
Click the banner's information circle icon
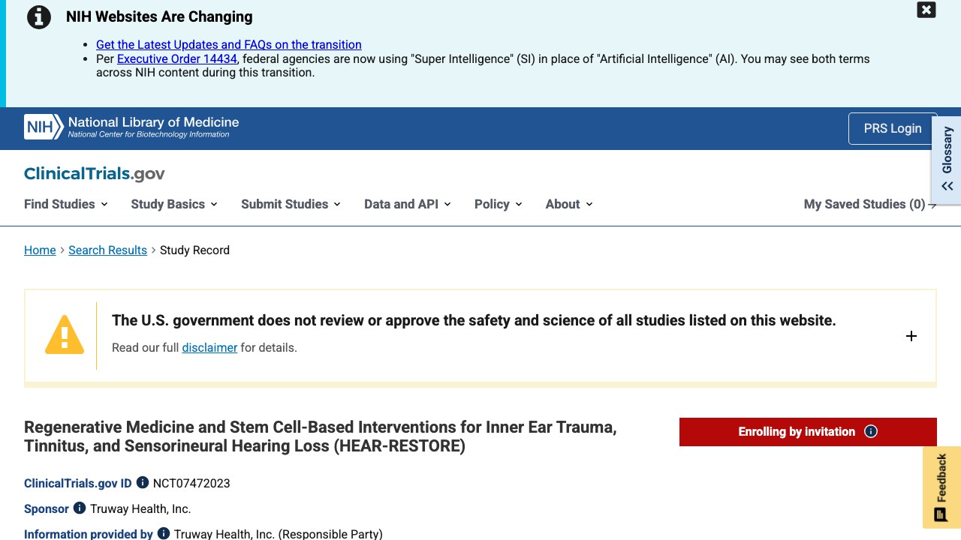coord(39,16)
